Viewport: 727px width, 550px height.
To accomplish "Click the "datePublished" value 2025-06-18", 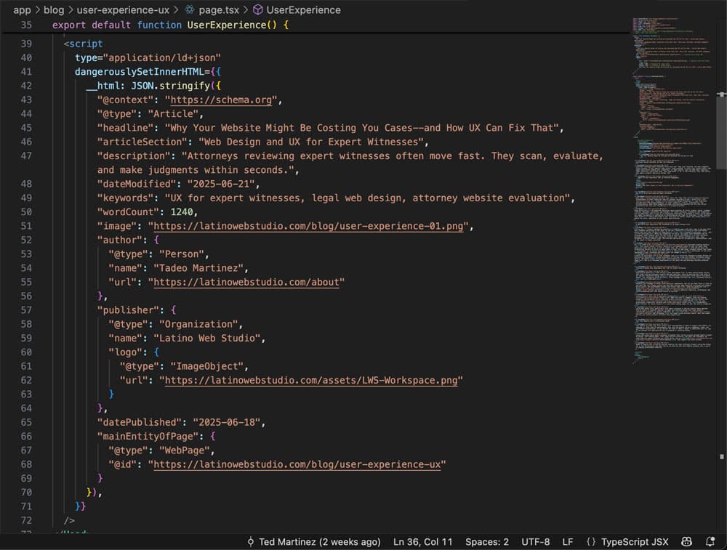I will pos(227,422).
